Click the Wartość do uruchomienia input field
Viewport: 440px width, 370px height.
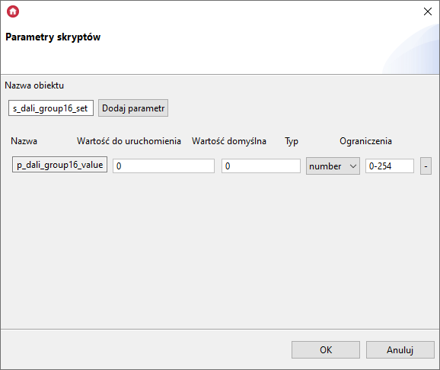click(x=164, y=166)
